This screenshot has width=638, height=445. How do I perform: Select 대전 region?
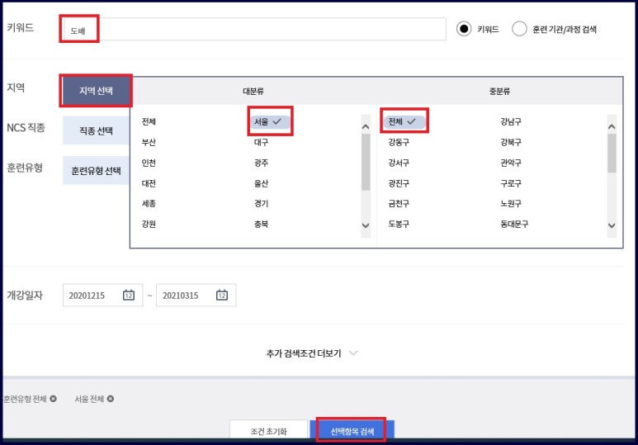click(149, 183)
